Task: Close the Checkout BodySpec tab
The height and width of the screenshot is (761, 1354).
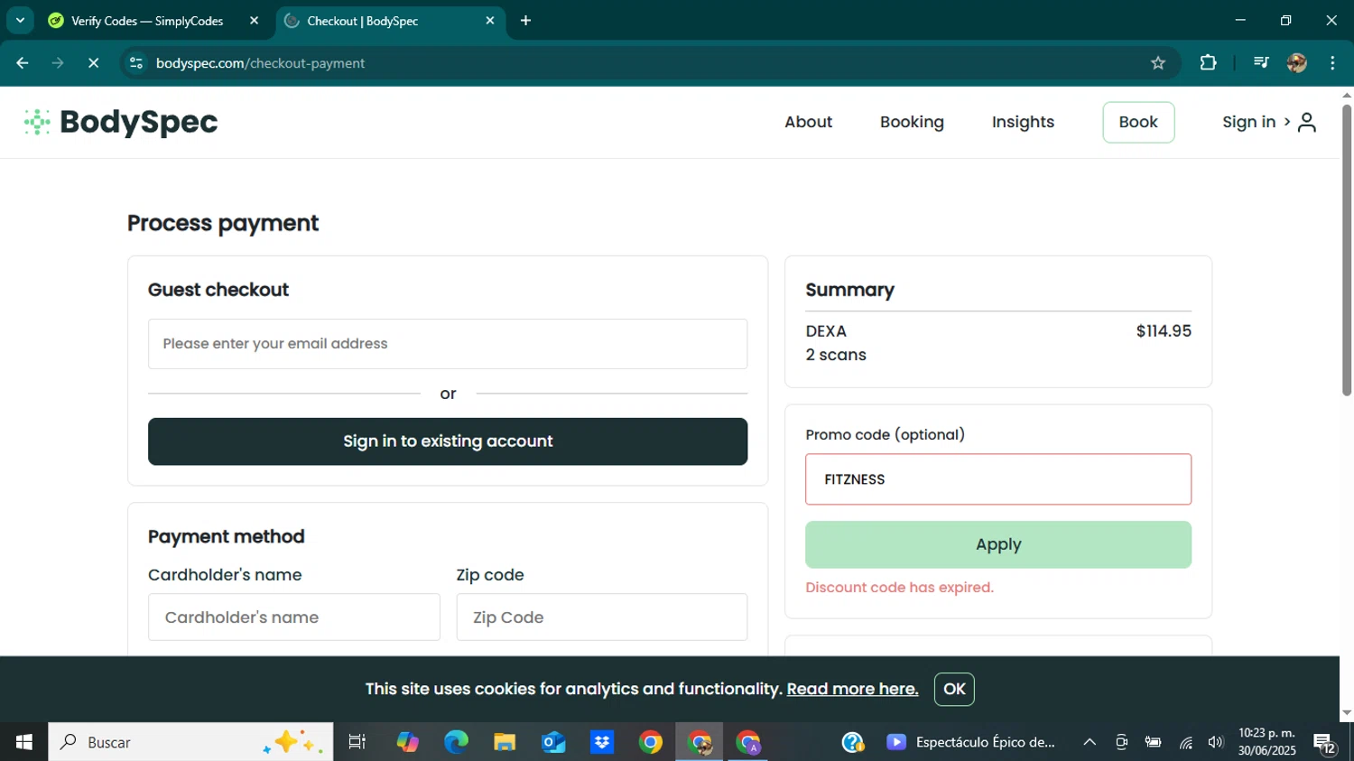Action: tap(490, 21)
